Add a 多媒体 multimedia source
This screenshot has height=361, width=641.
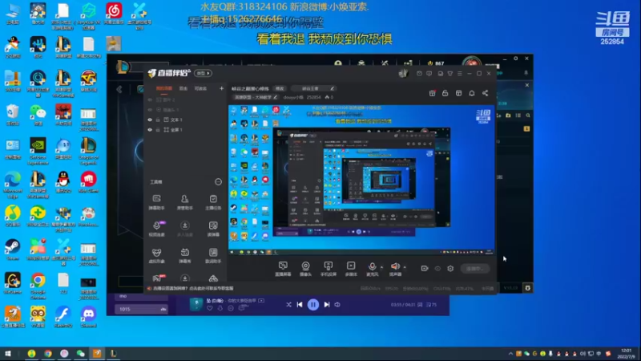351,269
